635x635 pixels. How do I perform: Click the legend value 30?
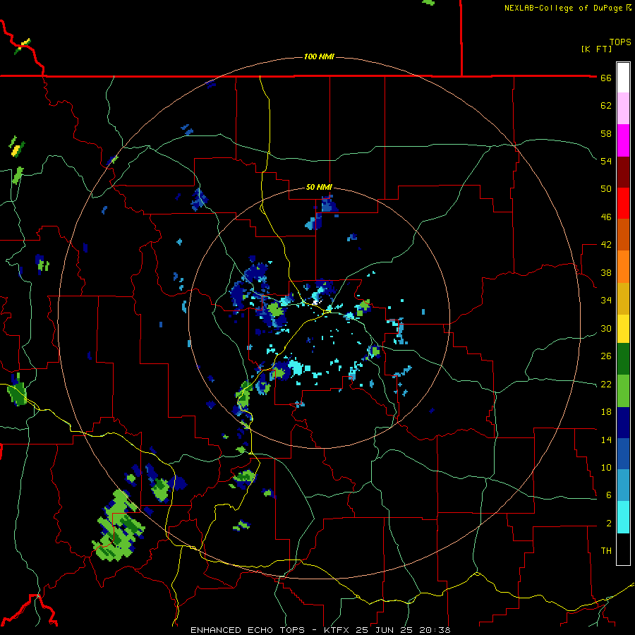[x=606, y=328]
